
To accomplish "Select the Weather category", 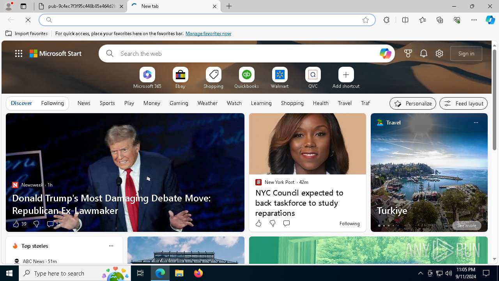I will point(207,103).
